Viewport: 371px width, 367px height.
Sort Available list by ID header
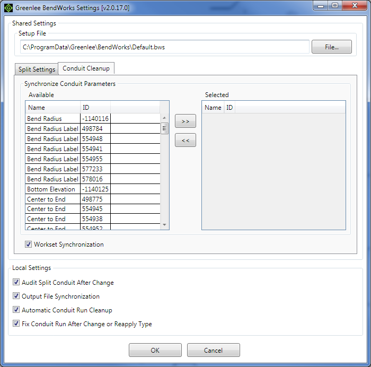coord(95,108)
